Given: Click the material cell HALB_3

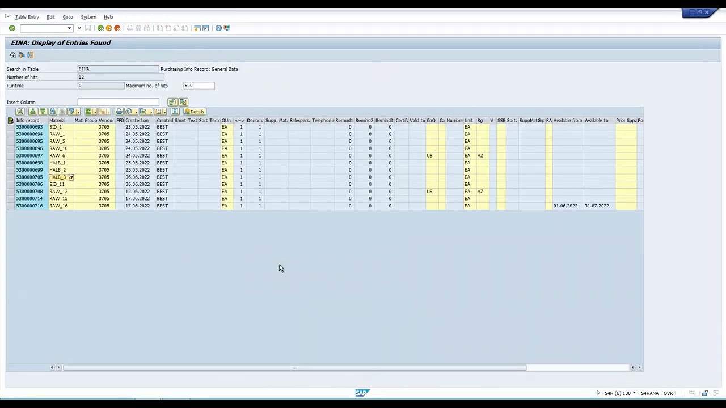Looking at the screenshot, I should [x=57, y=177].
